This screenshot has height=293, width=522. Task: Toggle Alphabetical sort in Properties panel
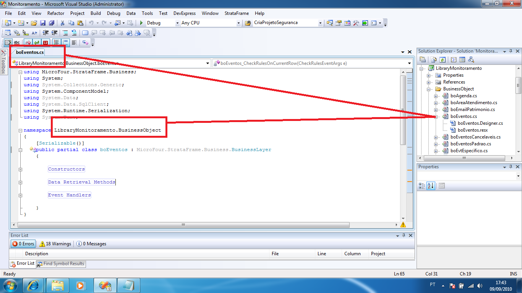431,186
